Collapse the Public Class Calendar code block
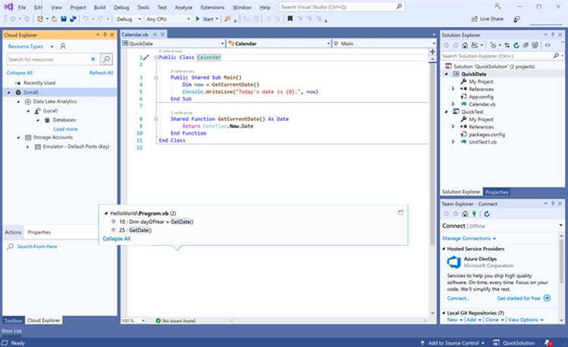The height and width of the screenshot is (347, 568). 155,57
